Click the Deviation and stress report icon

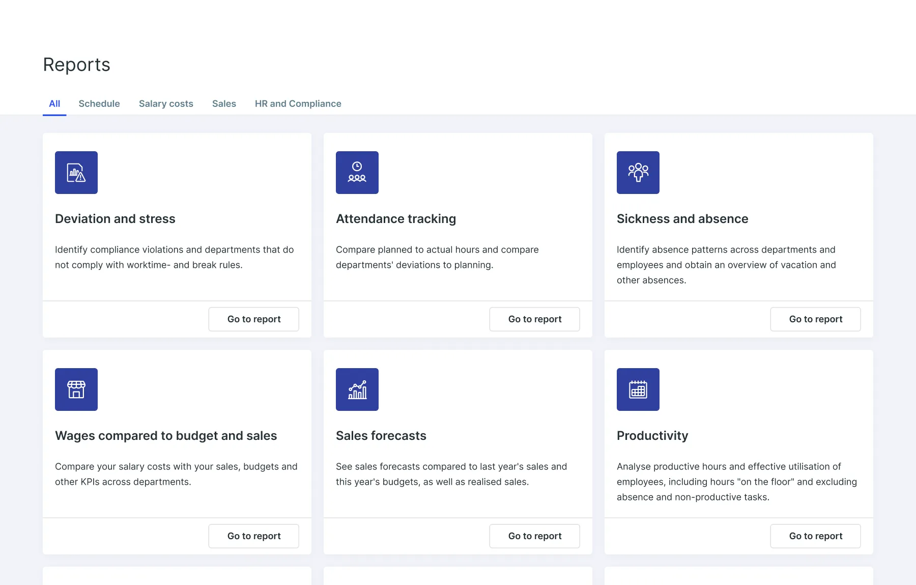point(76,173)
